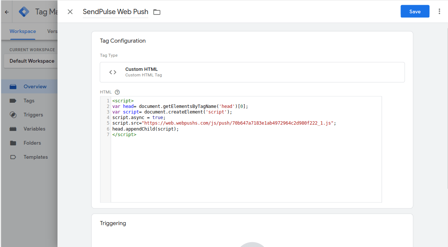The image size is (448, 247).
Task: Close the tag editor with X icon
Action: (x=70, y=12)
